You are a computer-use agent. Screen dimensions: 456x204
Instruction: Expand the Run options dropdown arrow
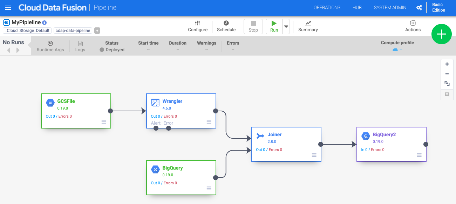click(286, 26)
